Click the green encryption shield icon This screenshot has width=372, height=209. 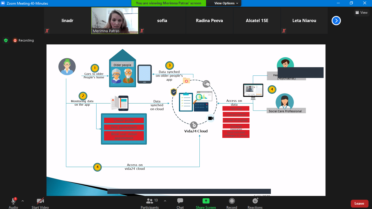6,40
